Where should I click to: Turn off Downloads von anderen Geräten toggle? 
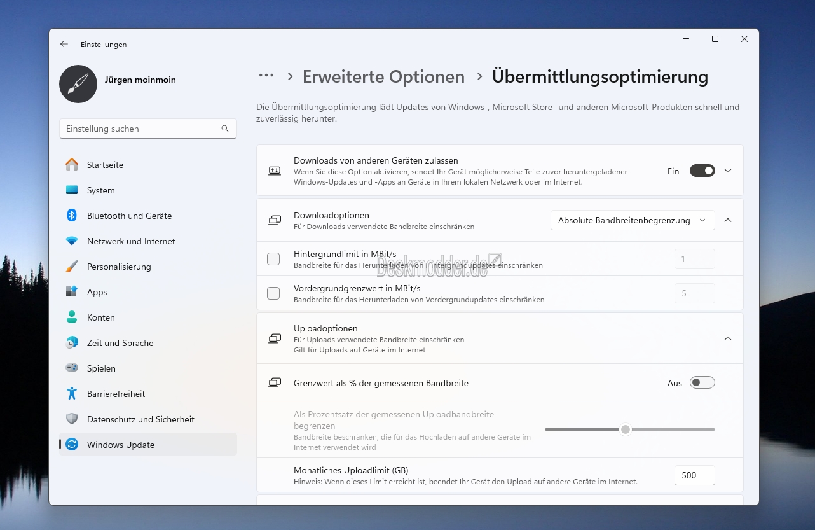(x=702, y=171)
